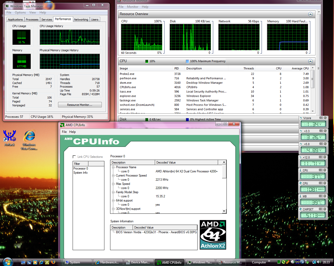Viewport: 334px width, 266px height.
Task: Open settings of CPU temperature gadget
Action: coord(321,170)
